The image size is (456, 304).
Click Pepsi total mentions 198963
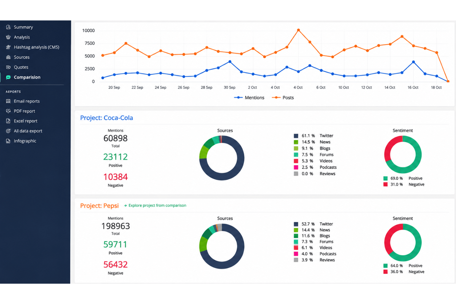tap(116, 226)
